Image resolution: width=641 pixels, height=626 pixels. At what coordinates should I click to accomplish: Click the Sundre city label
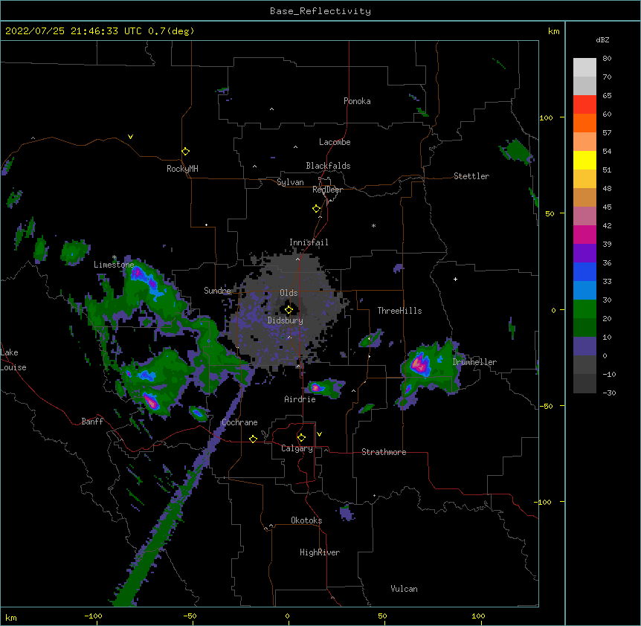[x=217, y=291]
